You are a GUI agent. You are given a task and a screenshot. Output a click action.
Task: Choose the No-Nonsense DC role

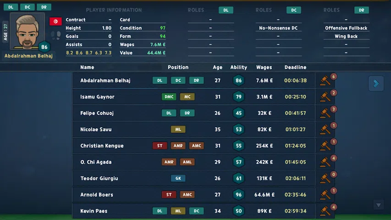(x=278, y=28)
